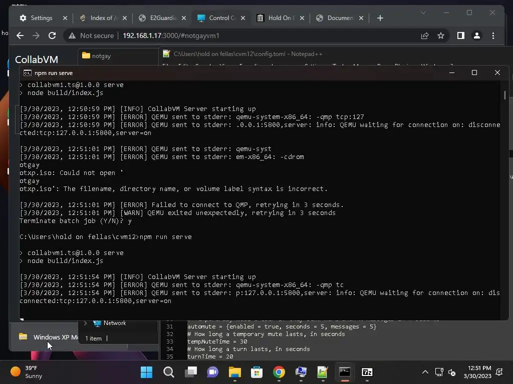The width and height of the screenshot is (513, 384).
Task: Open taskbar Search
Action: click(x=169, y=372)
